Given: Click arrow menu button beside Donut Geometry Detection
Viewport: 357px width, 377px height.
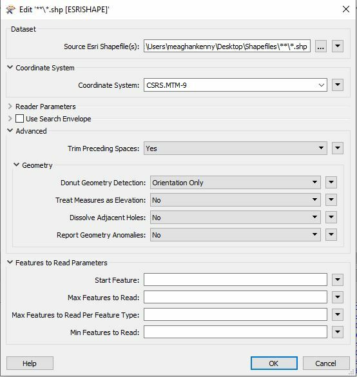Looking at the screenshot, I should pyautogui.click(x=331, y=183).
